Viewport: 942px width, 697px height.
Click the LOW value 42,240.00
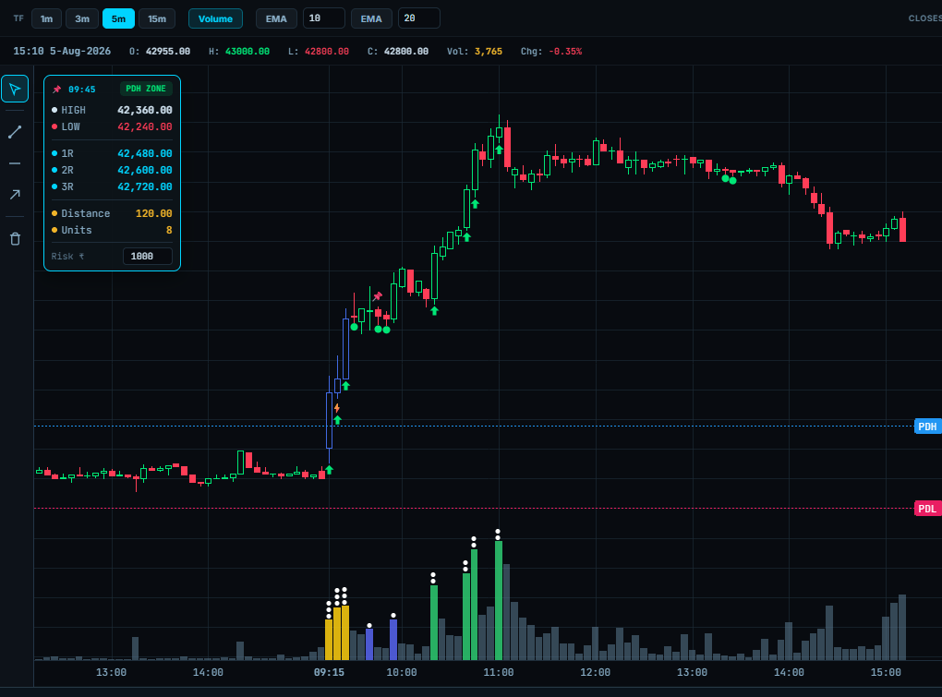pyautogui.click(x=145, y=126)
